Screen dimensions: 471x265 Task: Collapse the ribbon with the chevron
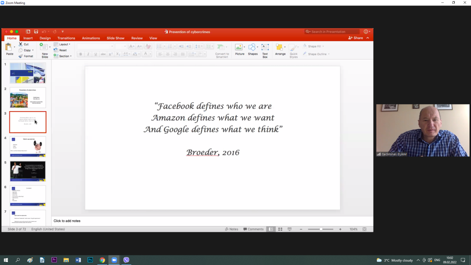368,38
